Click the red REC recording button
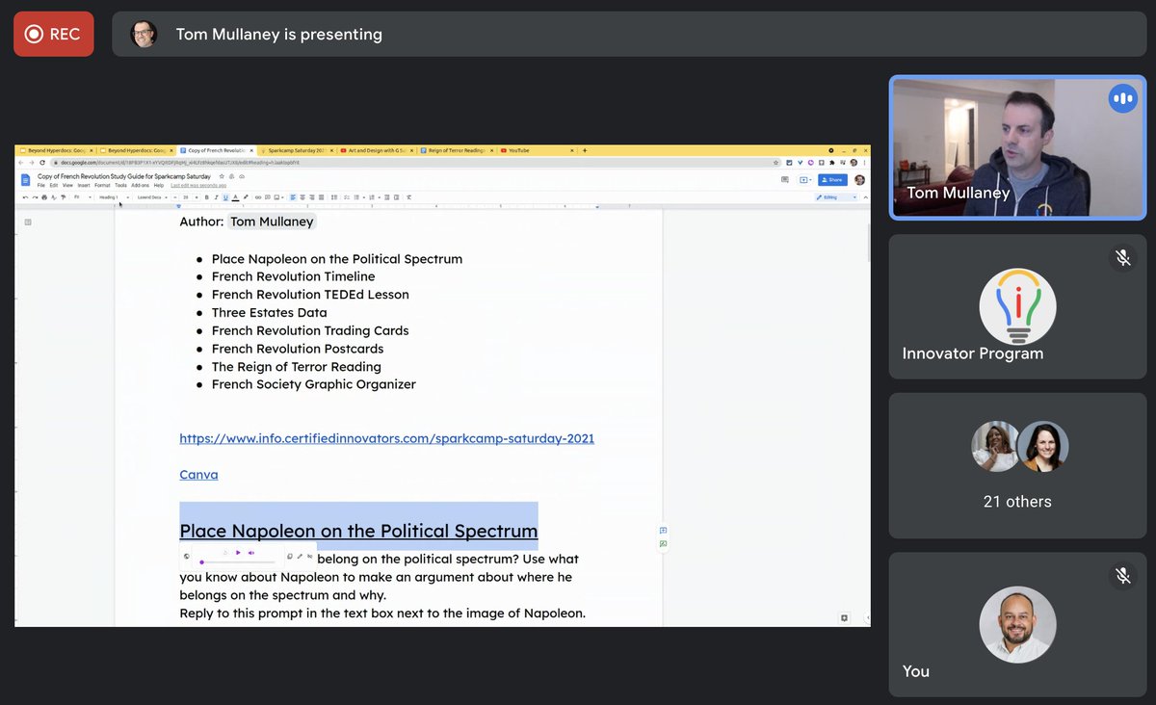Image resolution: width=1156 pixels, height=705 pixels. pos(53,34)
